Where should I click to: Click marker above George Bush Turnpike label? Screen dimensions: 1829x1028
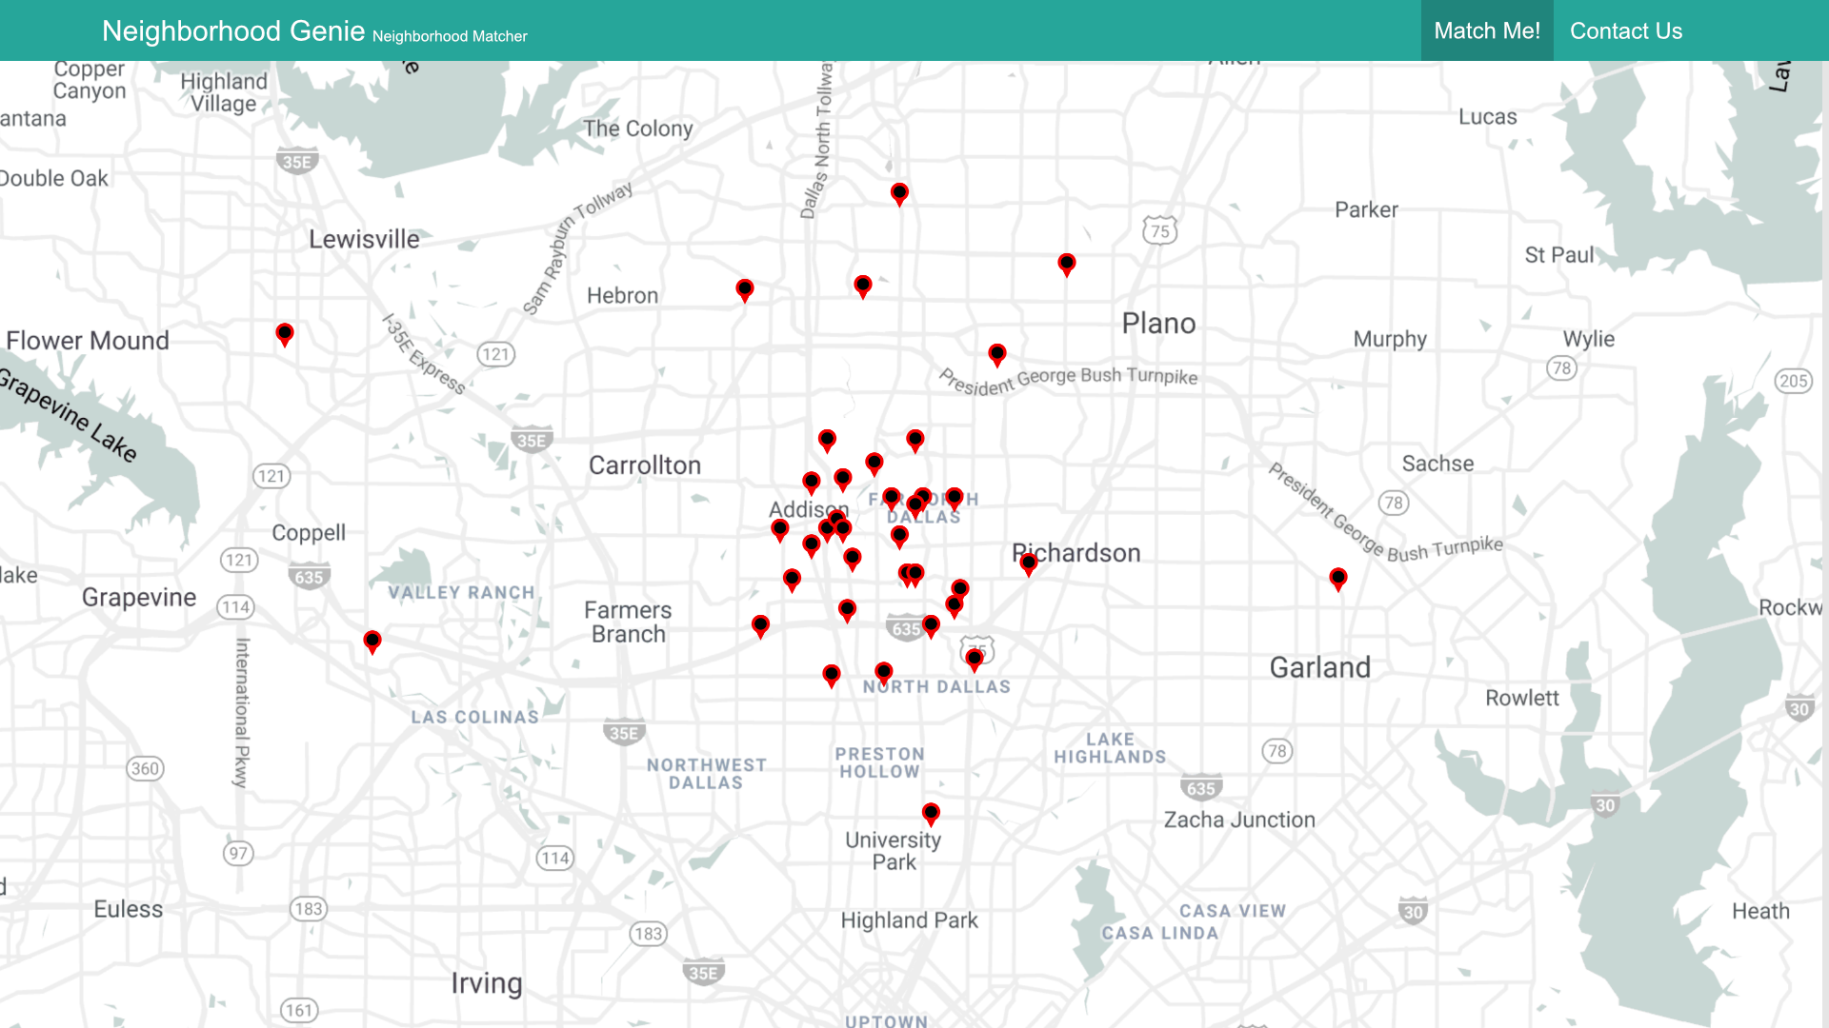tap(996, 354)
